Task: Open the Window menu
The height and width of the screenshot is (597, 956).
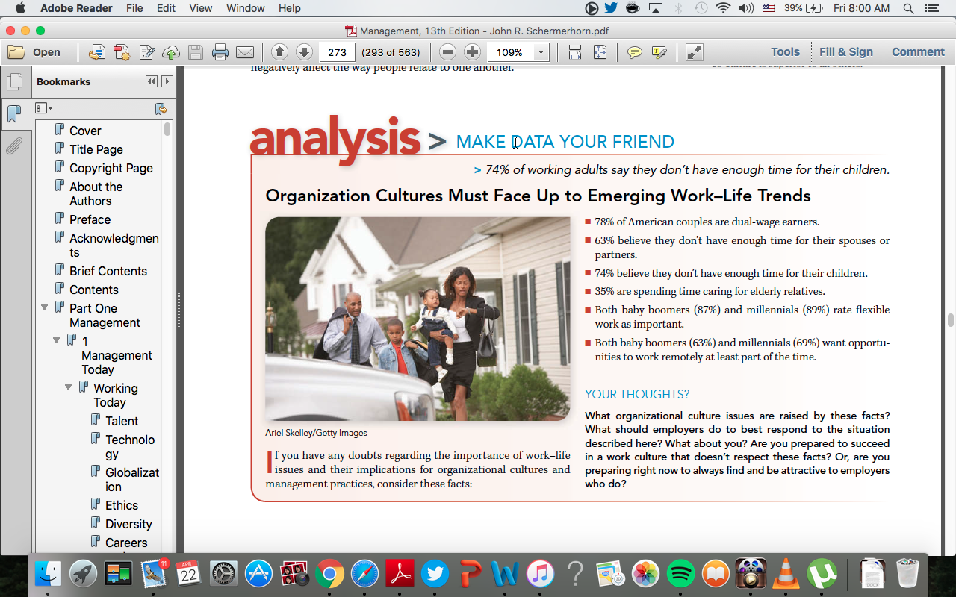Action: click(245, 8)
